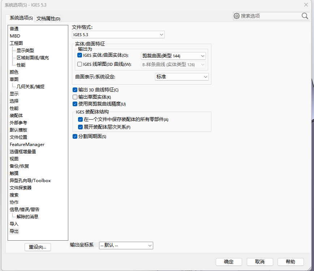Select 文件探索器 in the options tree
The width and height of the screenshot is (314, 271).
coord(21,188)
